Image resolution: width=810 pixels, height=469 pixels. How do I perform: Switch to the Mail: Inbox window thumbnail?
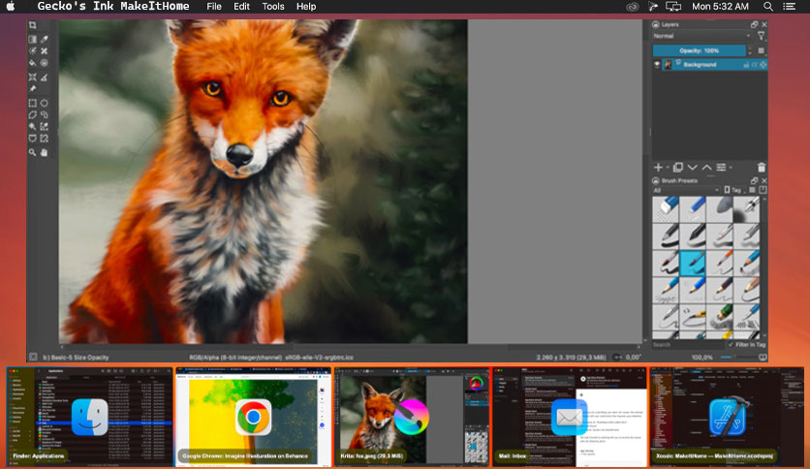pyautogui.click(x=569, y=417)
